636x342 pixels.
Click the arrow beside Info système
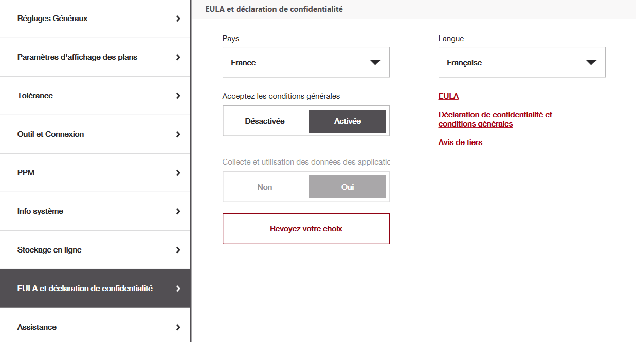[x=178, y=211]
